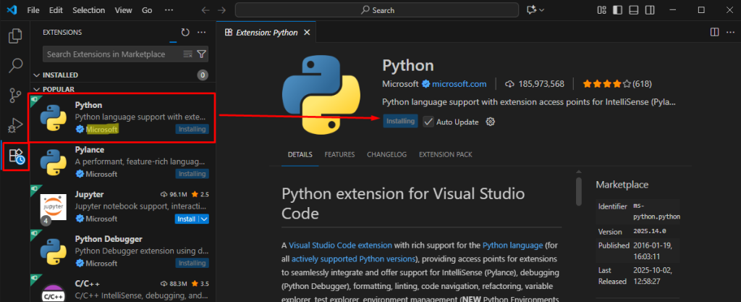
Task: Open the Selection menu
Action: click(x=88, y=11)
